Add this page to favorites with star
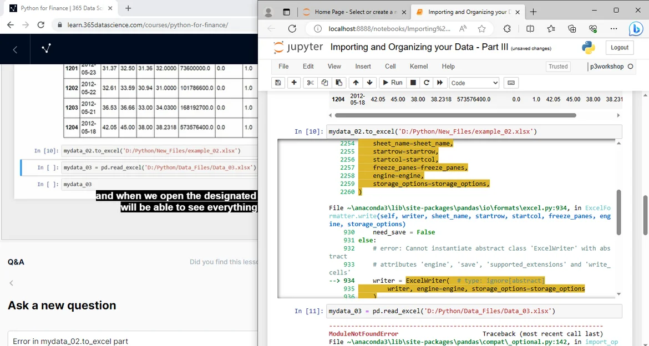The height and width of the screenshot is (346, 649). click(481, 29)
